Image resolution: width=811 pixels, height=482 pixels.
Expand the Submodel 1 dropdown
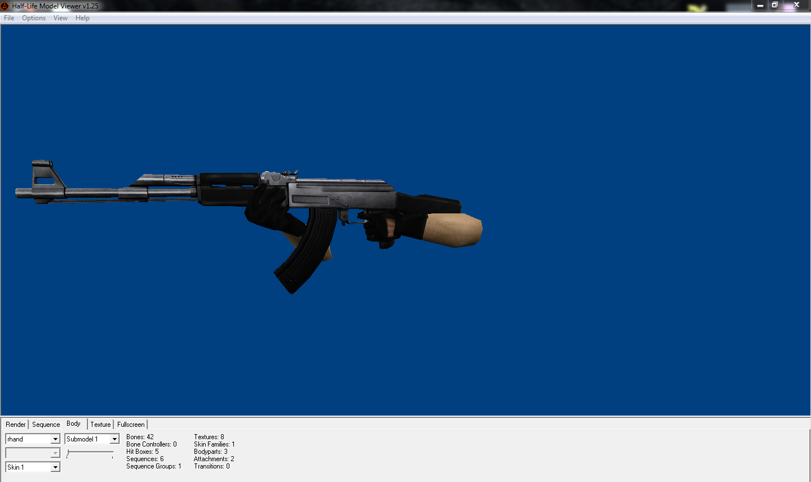point(114,439)
